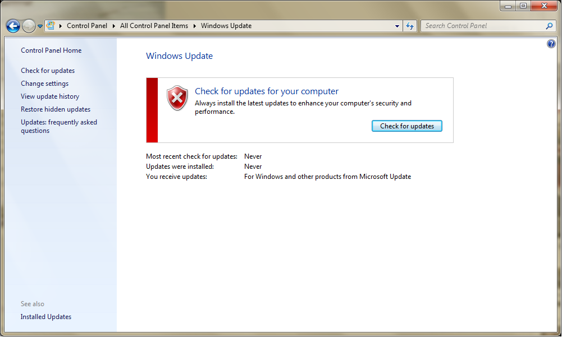This screenshot has height=337, width=562.
Task: Open Installed Updates under See also
Action: tap(46, 317)
